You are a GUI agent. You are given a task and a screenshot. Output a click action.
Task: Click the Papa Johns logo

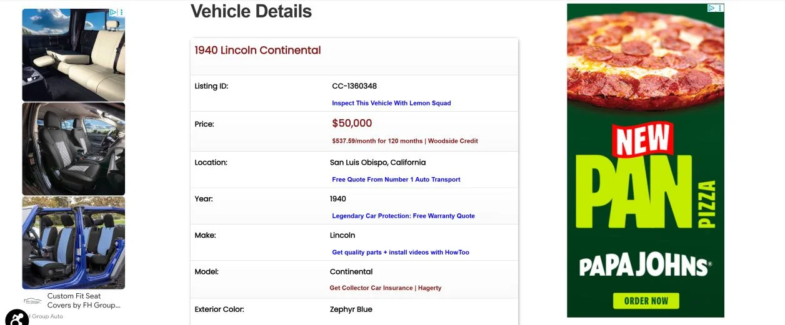tap(645, 266)
